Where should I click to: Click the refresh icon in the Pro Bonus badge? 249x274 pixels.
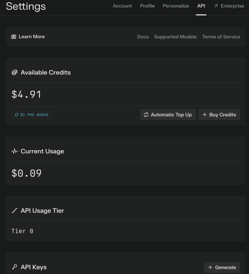[x=17, y=115]
